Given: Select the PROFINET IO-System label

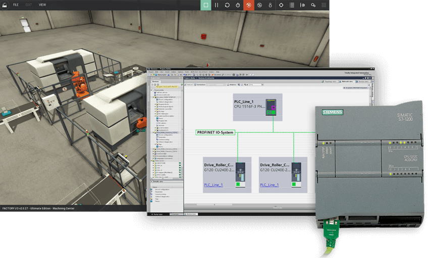Looking at the screenshot, I should (215, 132).
